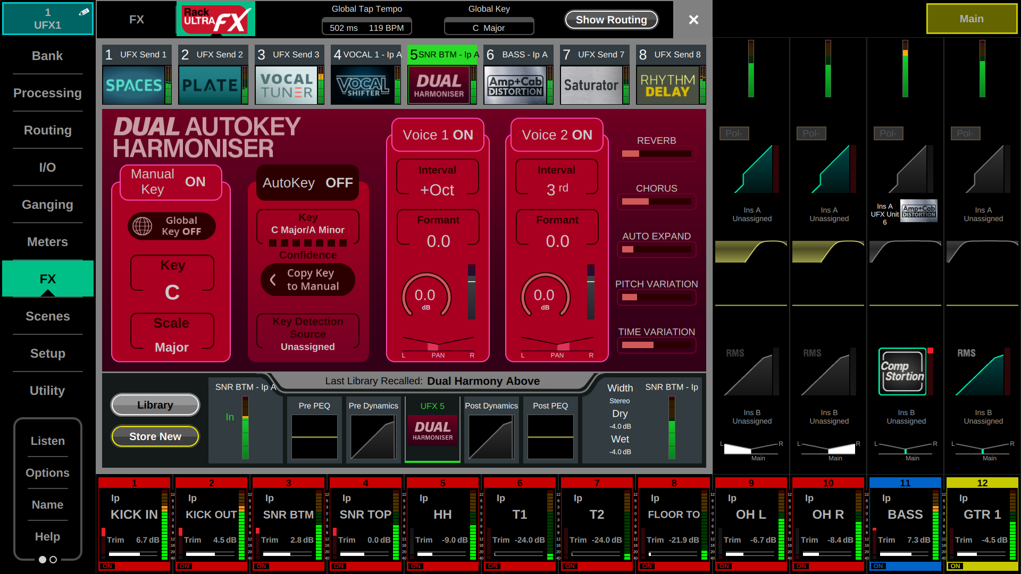Click the Store New library button

pyautogui.click(x=155, y=436)
